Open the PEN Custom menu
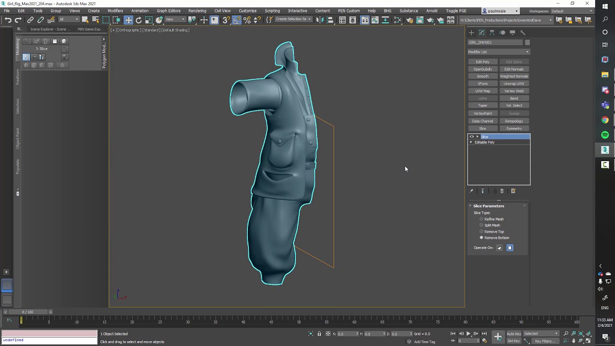Screen dimensions: 615x346 (349, 11)
